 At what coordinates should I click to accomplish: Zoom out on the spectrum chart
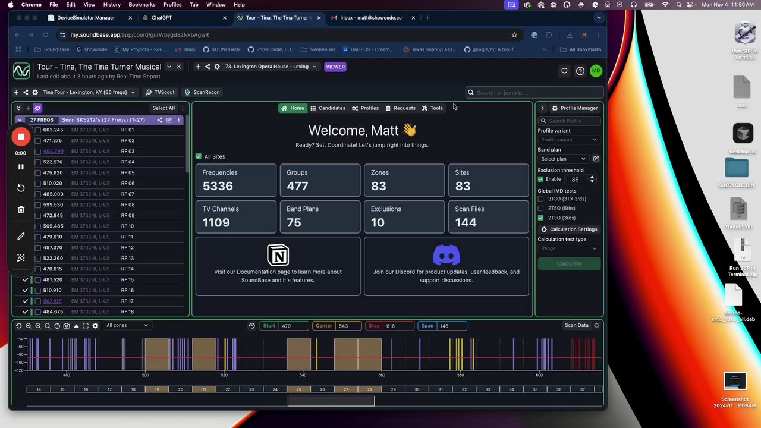pyautogui.click(x=38, y=326)
